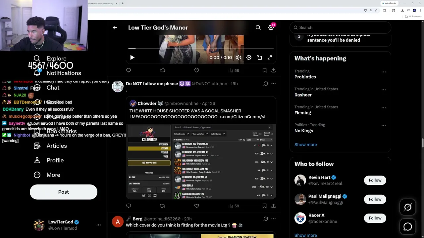The image size is (424, 238).
Task: Open the More menu in the sidebar
Action: [47, 175]
